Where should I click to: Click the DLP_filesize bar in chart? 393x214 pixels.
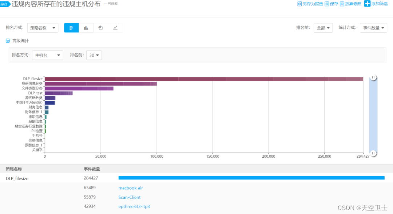pyautogui.click(x=204, y=79)
